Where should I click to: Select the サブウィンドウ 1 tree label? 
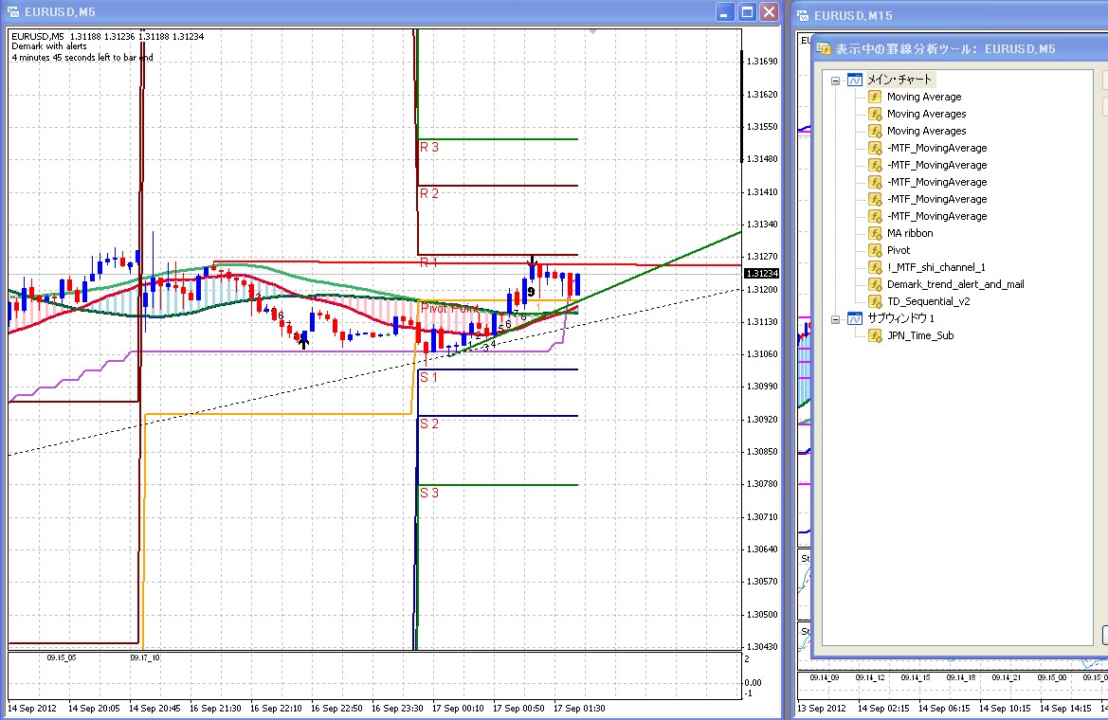click(901, 318)
